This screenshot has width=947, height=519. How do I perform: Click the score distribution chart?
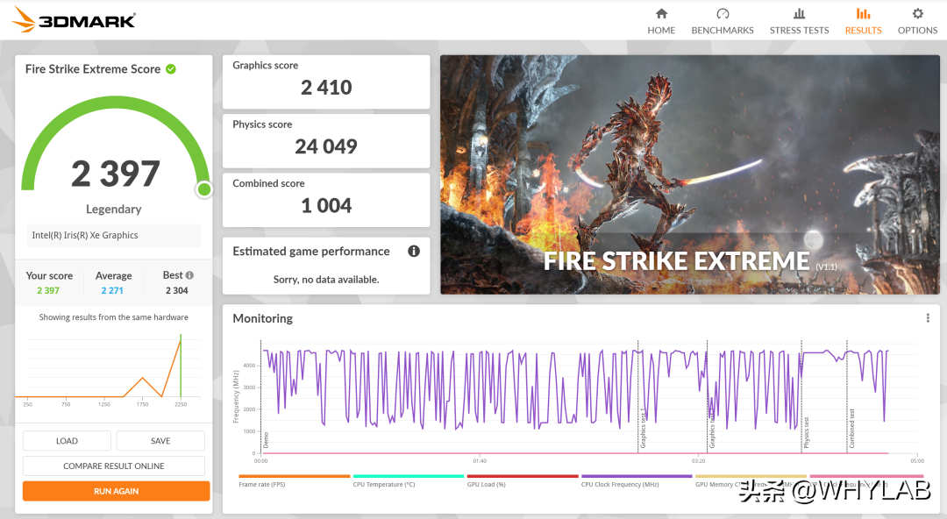pos(108,370)
